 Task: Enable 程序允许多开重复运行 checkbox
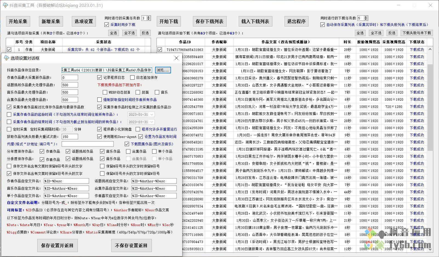138,129
